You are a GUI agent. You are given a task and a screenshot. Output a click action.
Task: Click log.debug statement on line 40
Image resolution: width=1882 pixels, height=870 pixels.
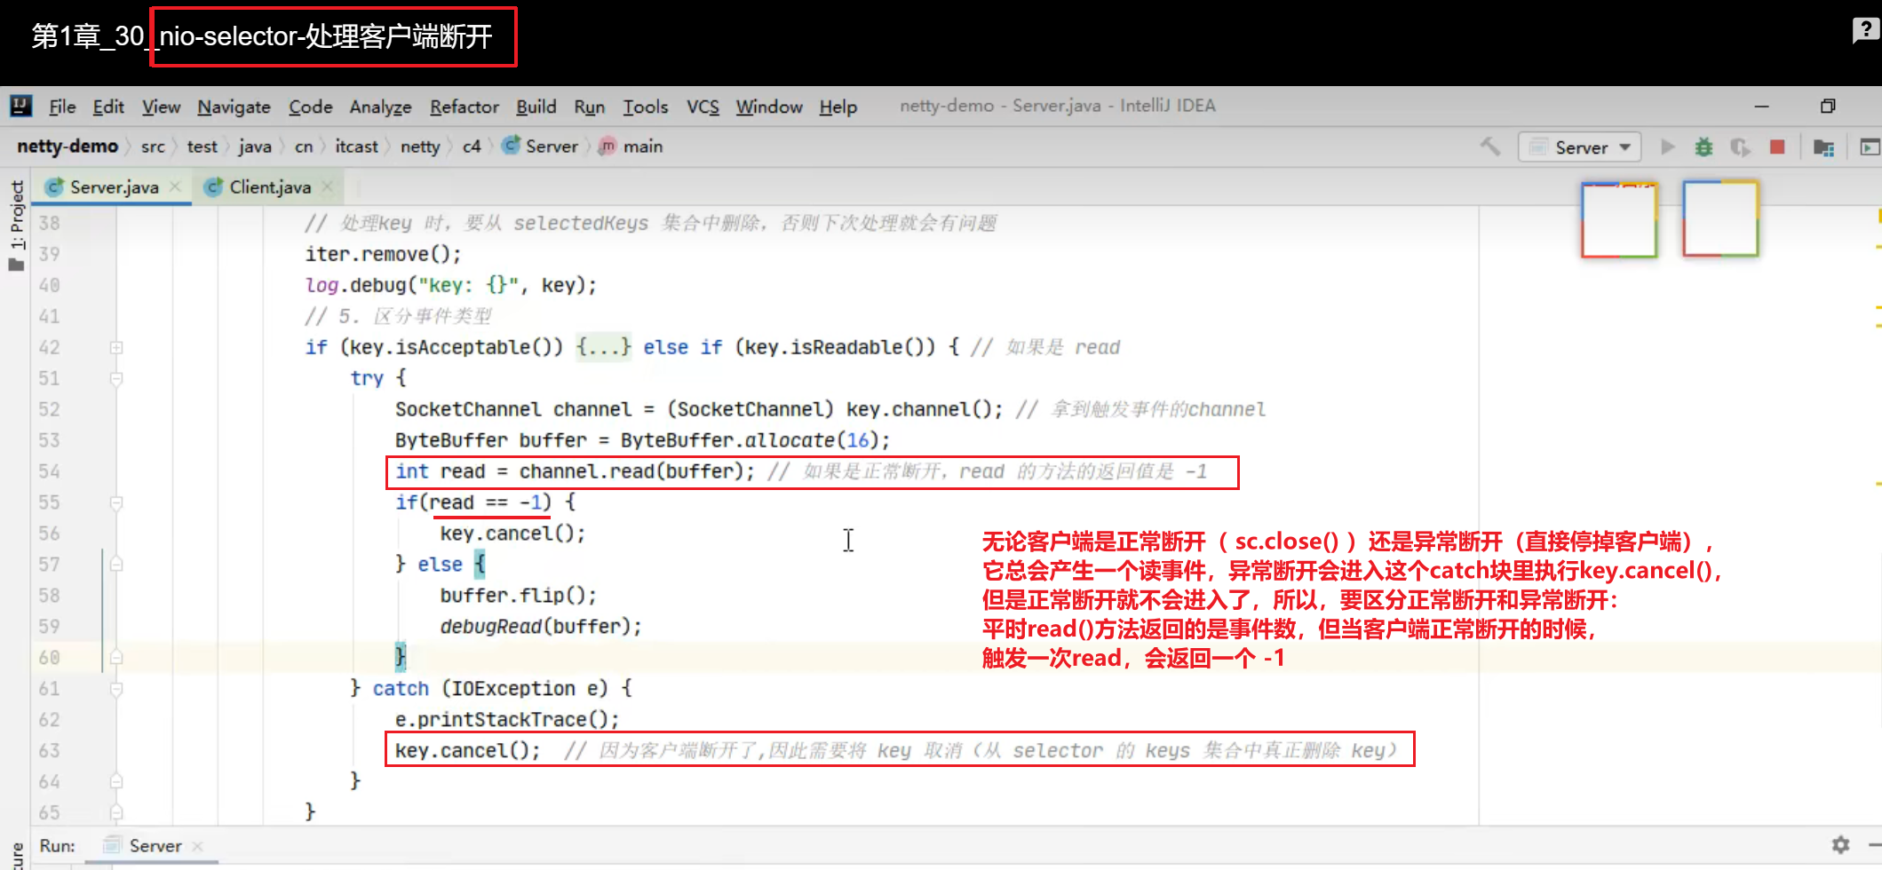[x=450, y=285]
